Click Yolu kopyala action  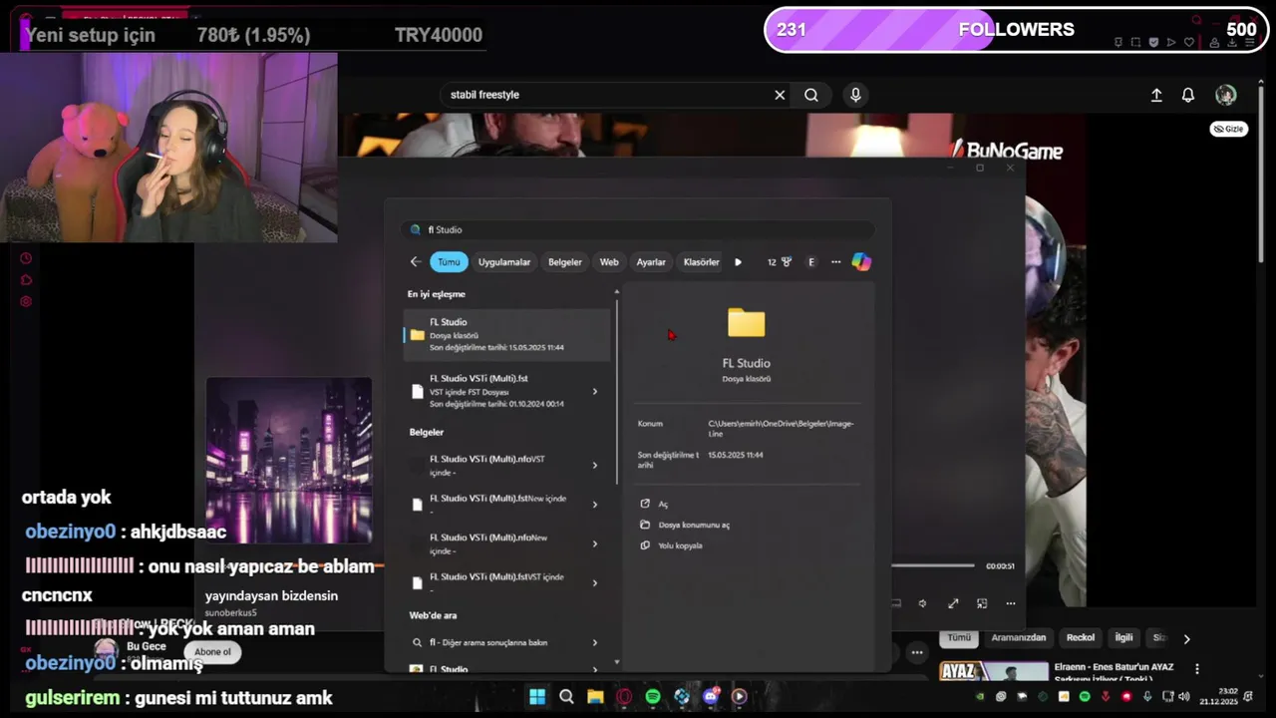[x=671, y=545]
